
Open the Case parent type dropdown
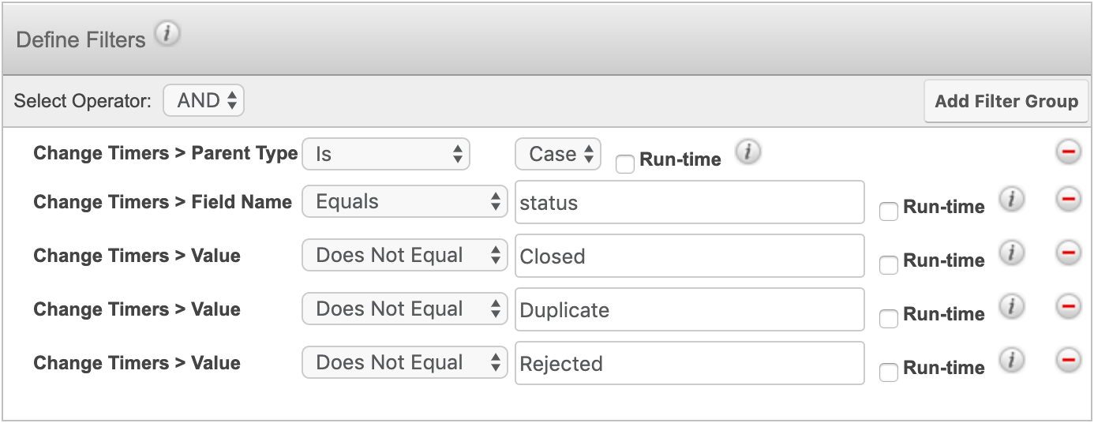tap(558, 154)
